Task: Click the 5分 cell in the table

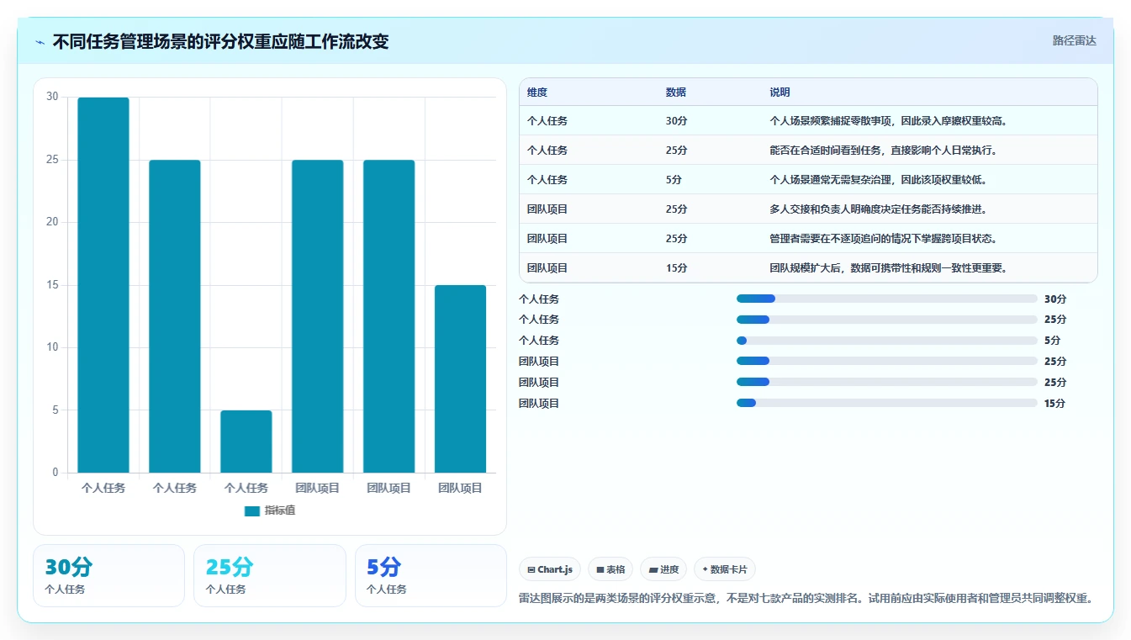Action: pyautogui.click(x=674, y=180)
